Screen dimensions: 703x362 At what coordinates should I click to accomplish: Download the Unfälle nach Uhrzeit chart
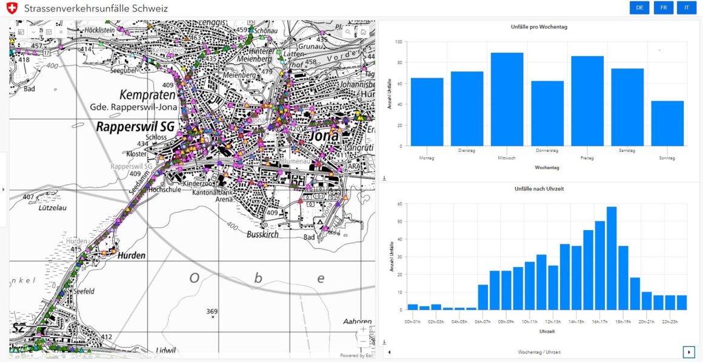tap(384, 342)
